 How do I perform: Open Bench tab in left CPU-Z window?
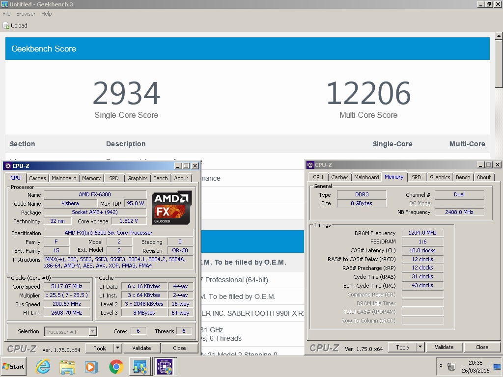coord(161,178)
